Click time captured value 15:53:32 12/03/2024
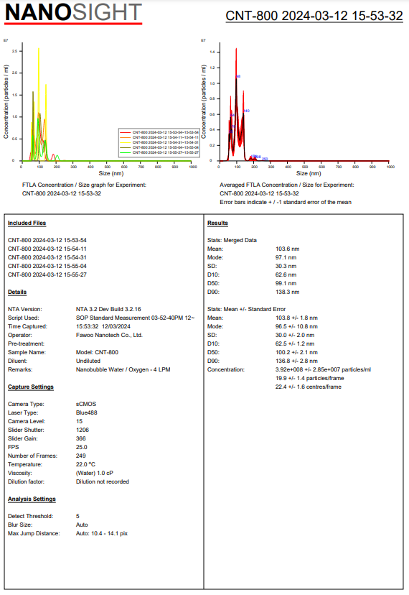Image resolution: width=409 pixels, height=595 pixels. [x=103, y=326]
